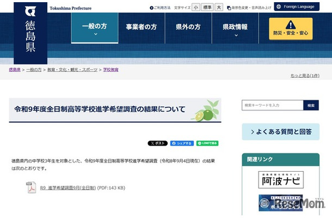
Task: Click the Tokushima Prefecture logo emblem
Action: click(x=30, y=11)
